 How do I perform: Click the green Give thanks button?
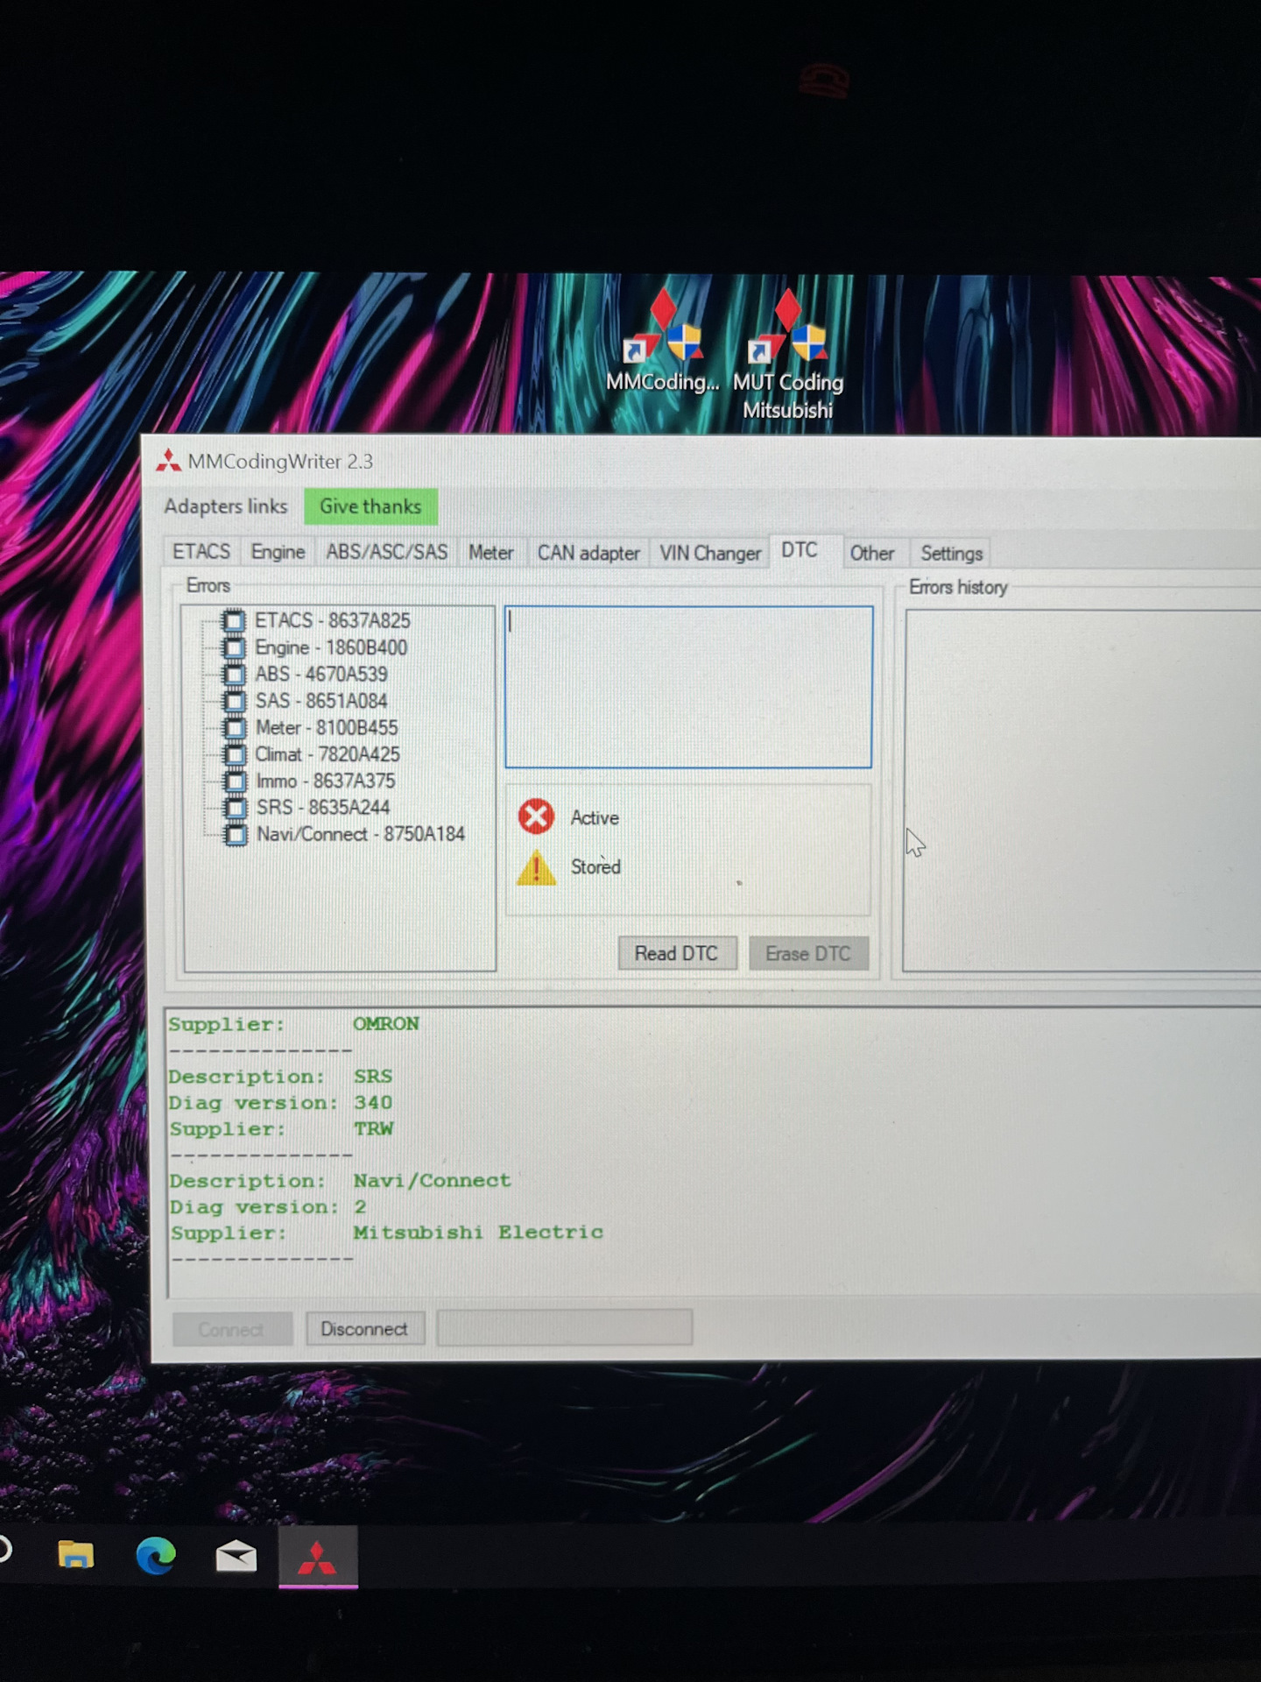click(370, 506)
